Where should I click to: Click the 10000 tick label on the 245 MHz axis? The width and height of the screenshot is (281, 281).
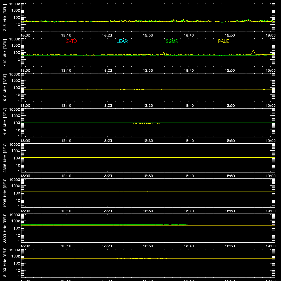(15, 4)
